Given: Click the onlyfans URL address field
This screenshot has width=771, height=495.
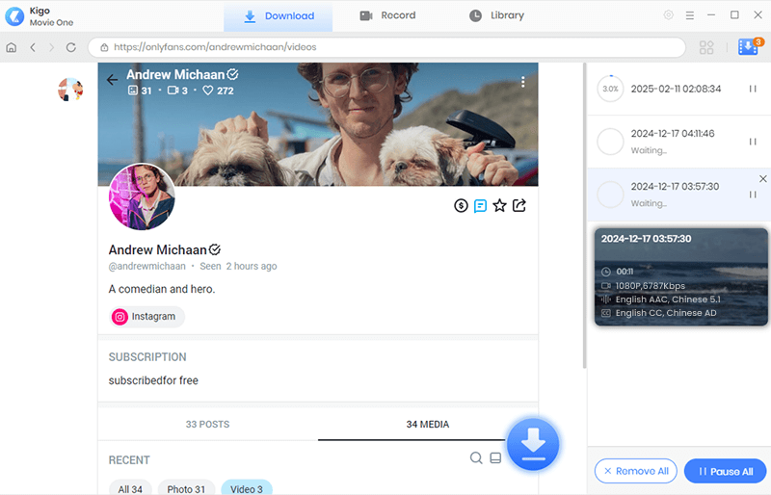Looking at the screenshot, I should (x=386, y=47).
